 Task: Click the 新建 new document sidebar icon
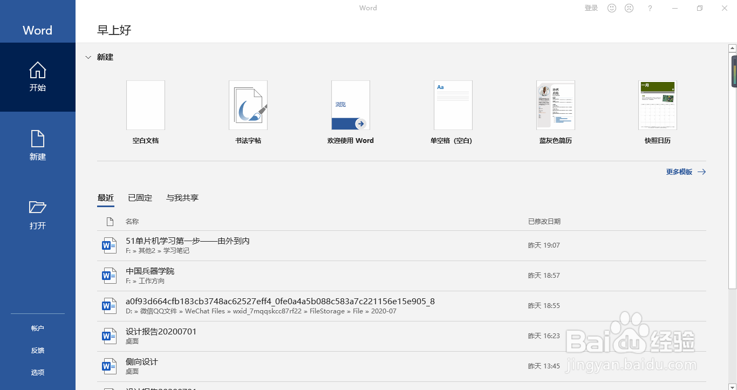coord(38,139)
